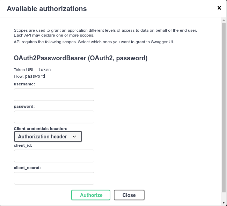Focus the username input field

point(54,95)
